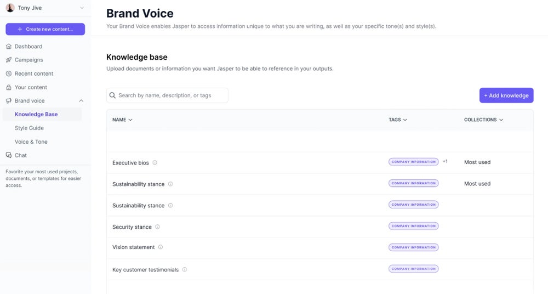Click the Chat bubble icon
Screen dimensions: 548x294
[9, 155]
